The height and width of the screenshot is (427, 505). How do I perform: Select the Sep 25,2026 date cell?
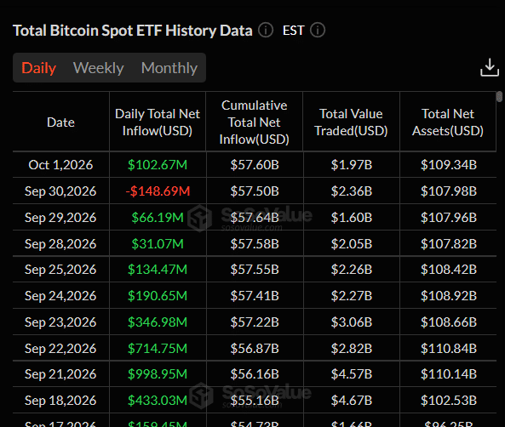[x=60, y=270]
